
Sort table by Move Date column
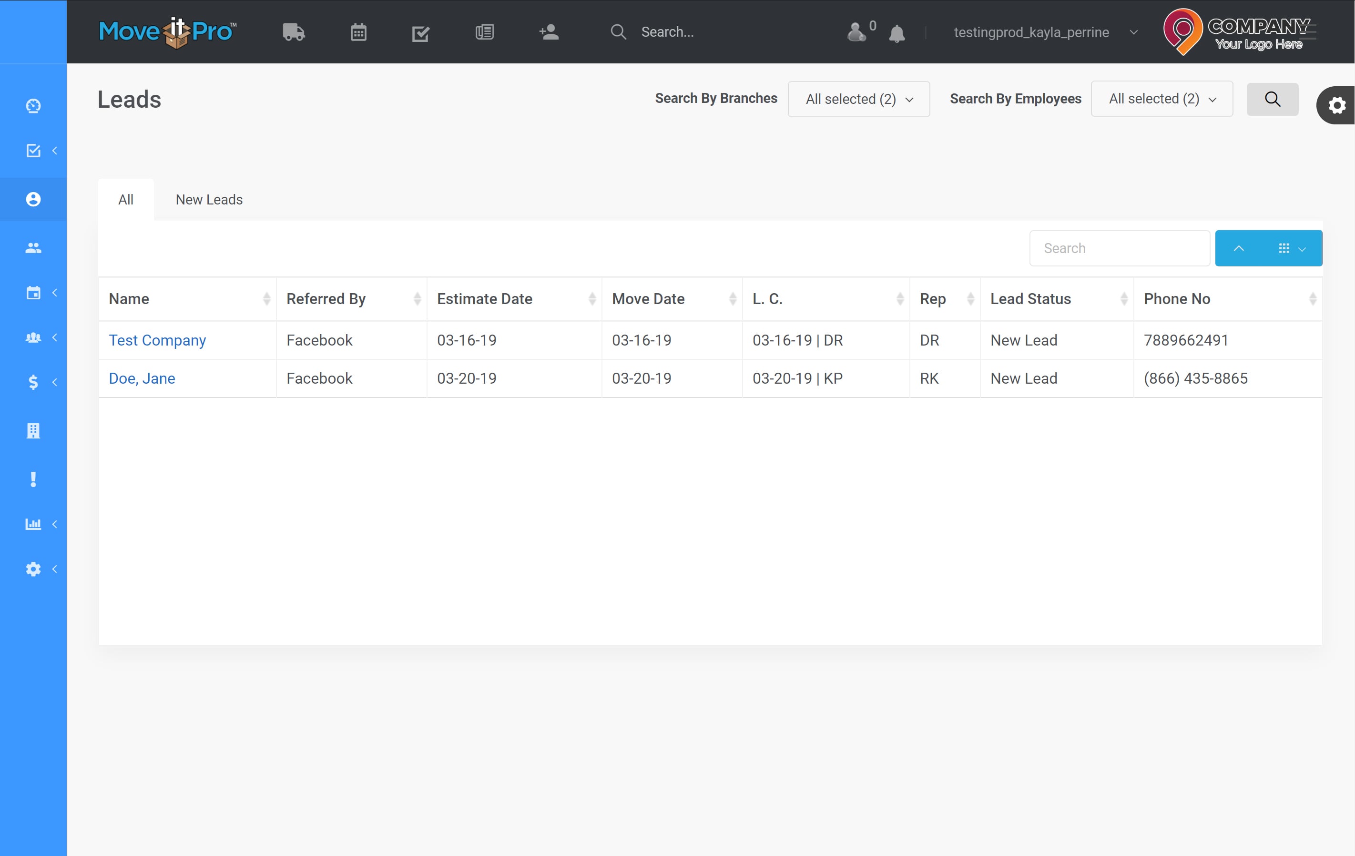(672, 299)
